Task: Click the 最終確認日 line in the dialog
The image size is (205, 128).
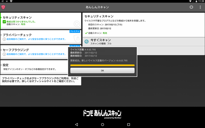Action: [x=84, y=56]
